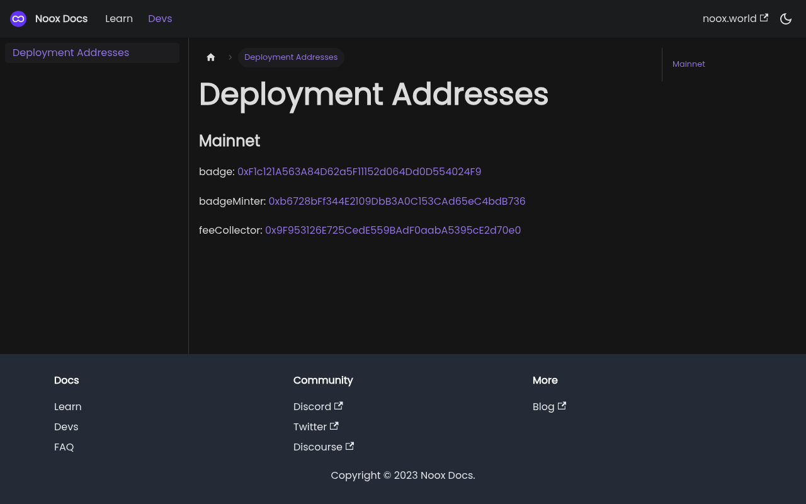The image size is (806, 504).
Task: Open the badgeMinter contract address link
Action: coord(397,202)
